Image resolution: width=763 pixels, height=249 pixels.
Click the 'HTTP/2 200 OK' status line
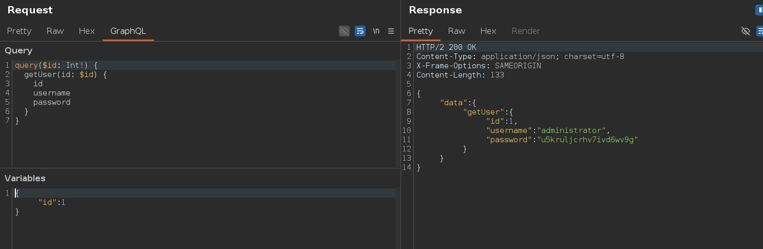tap(446, 47)
